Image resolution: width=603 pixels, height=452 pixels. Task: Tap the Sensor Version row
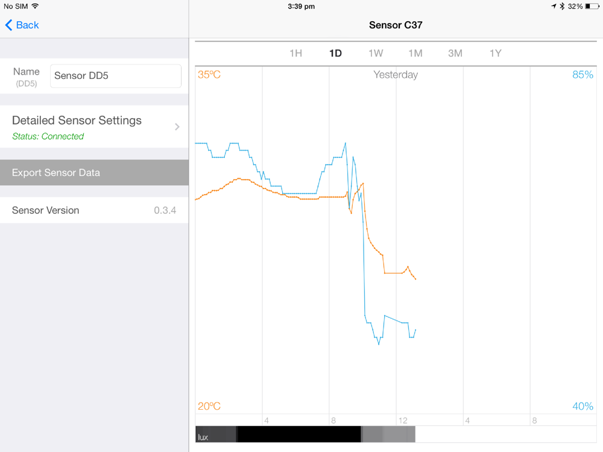94,210
